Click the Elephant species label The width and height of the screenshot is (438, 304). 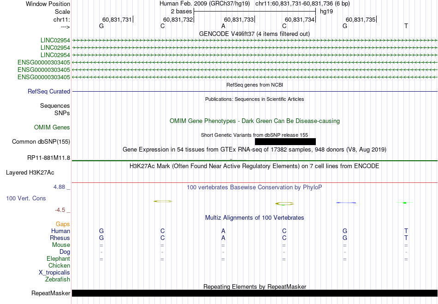[x=58, y=258]
